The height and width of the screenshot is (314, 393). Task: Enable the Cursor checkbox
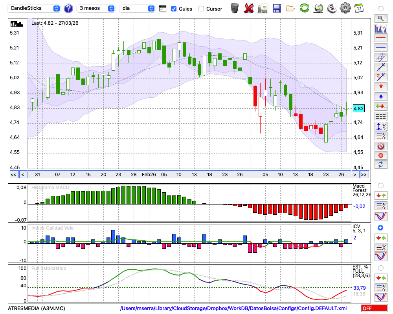coord(201,9)
